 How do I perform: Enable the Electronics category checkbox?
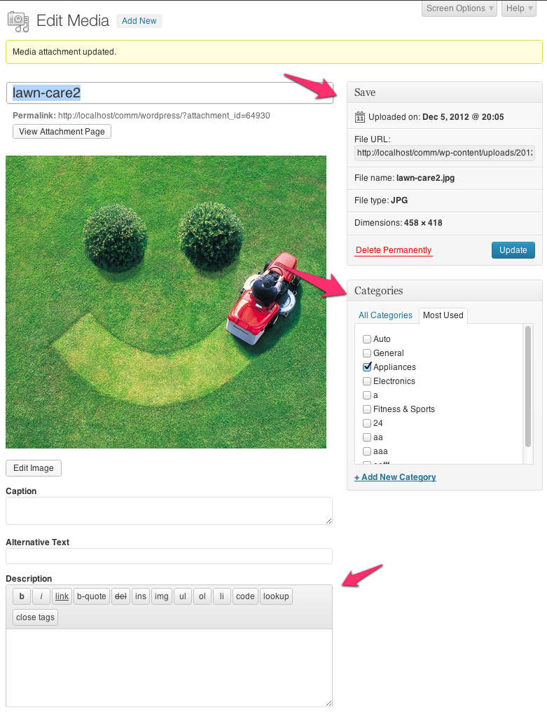point(367,381)
